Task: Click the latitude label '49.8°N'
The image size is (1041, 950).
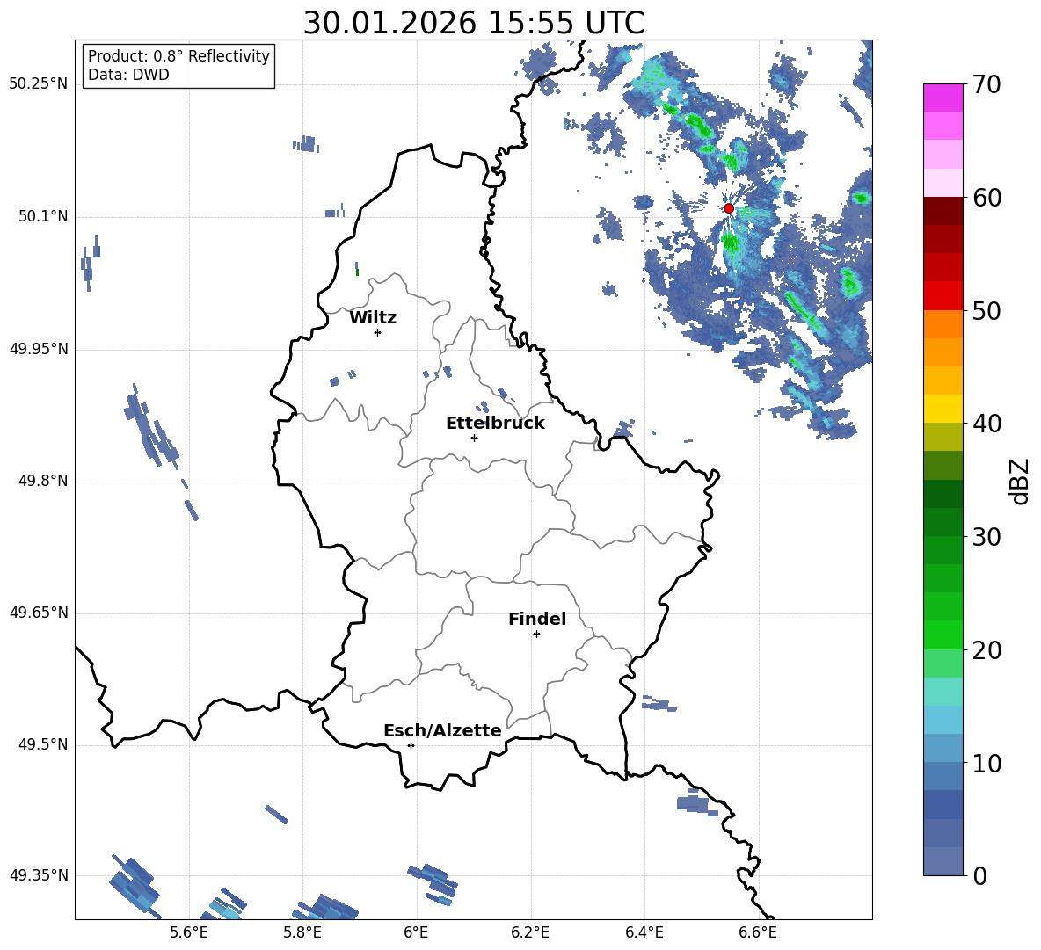Action: (x=43, y=481)
